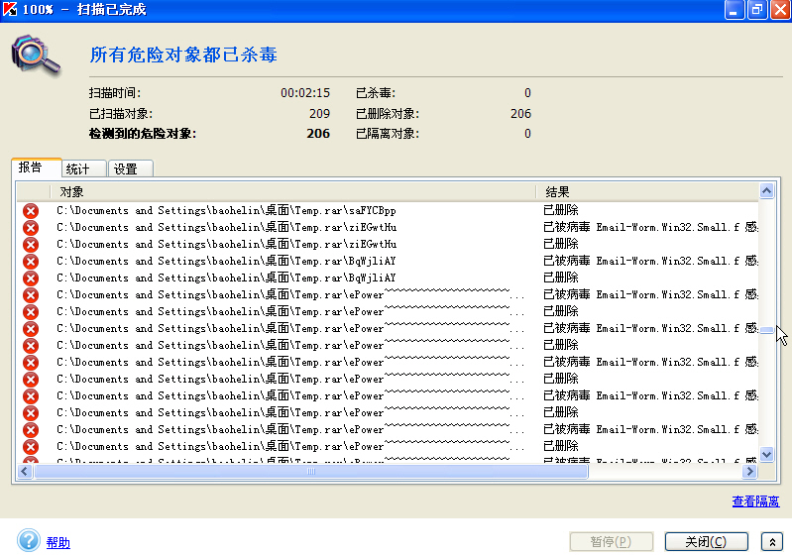Click the 已杀毒 label

[x=376, y=93]
